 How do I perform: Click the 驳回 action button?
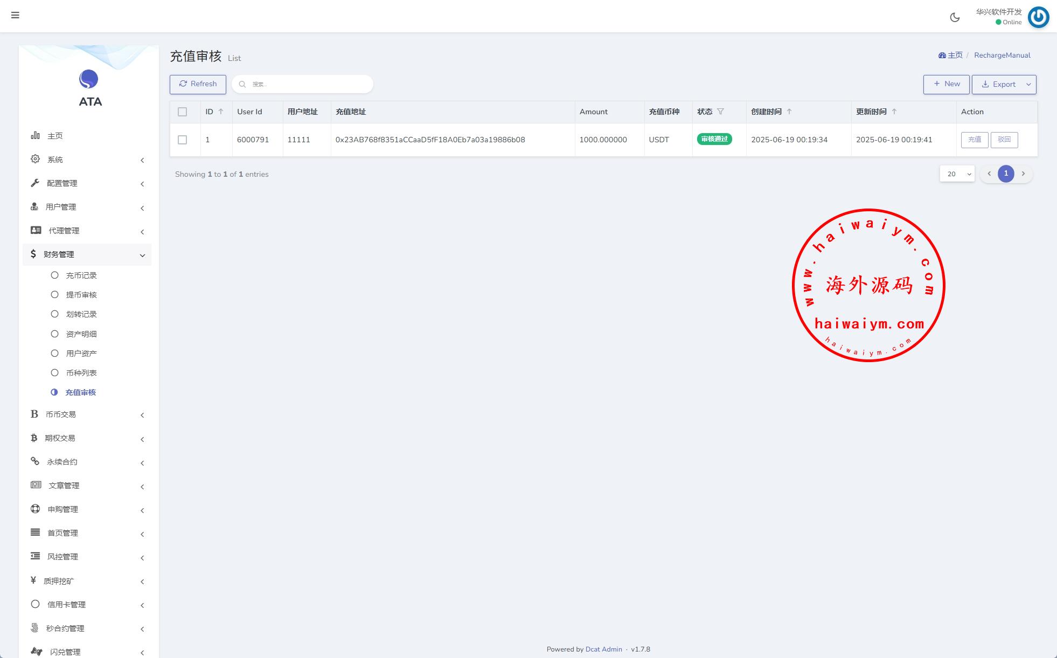coord(1004,140)
